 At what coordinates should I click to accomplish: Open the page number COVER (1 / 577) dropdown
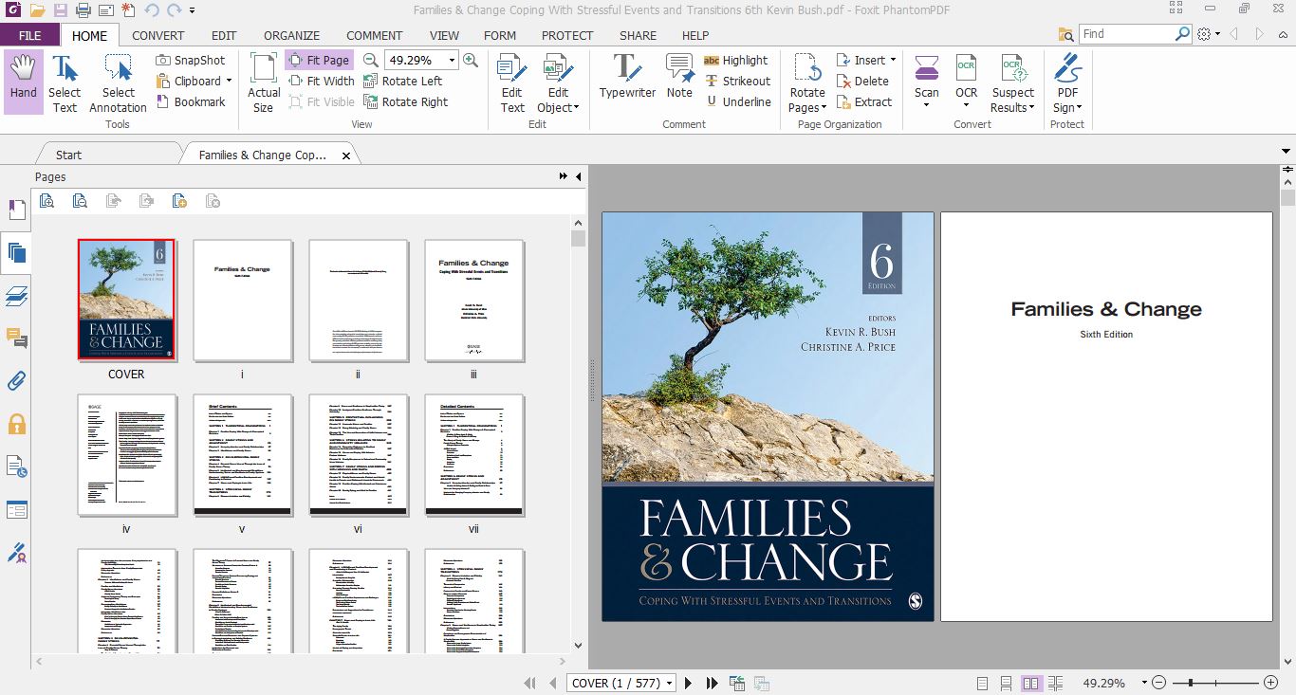tap(670, 683)
